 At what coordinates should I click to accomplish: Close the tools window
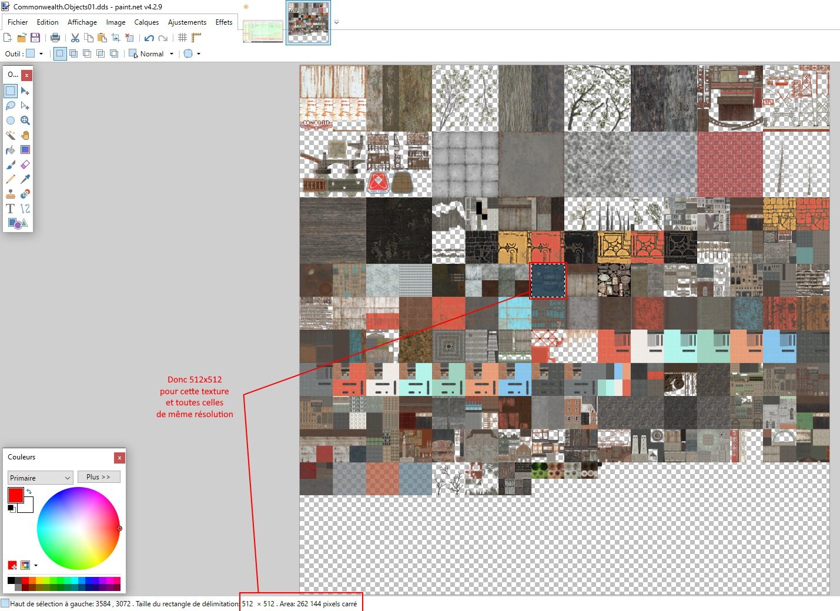[27, 75]
